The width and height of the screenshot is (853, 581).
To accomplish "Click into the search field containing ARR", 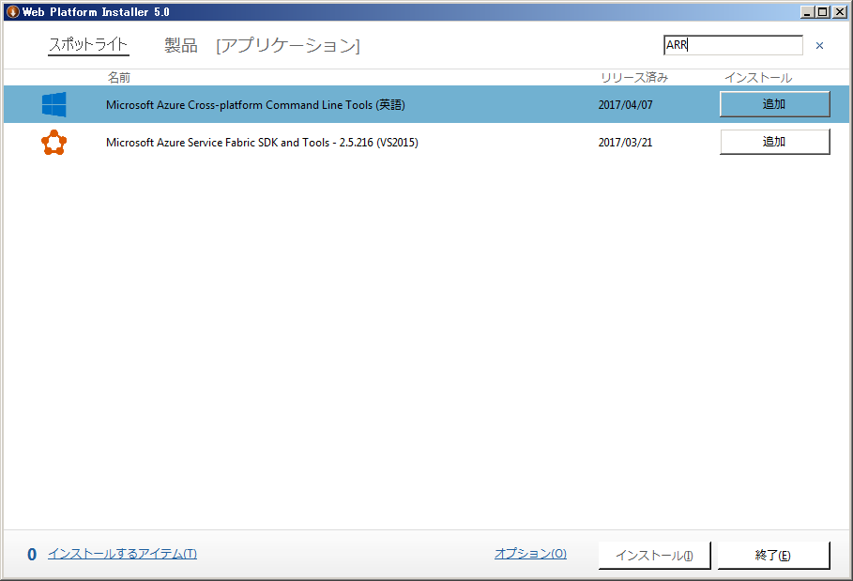I will [x=732, y=45].
